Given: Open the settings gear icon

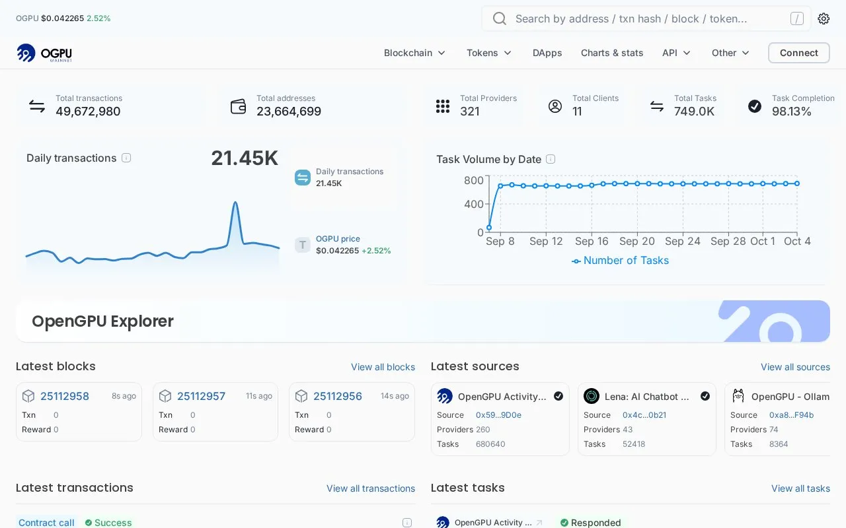Looking at the screenshot, I should point(824,18).
